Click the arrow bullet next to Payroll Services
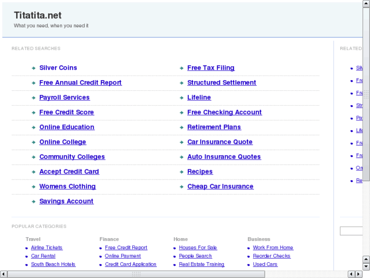Screen dimensions: 370x278 click(33, 97)
